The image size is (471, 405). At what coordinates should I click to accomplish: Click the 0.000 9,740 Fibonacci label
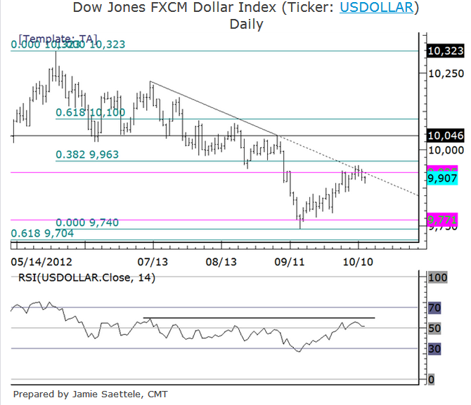coord(87,223)
